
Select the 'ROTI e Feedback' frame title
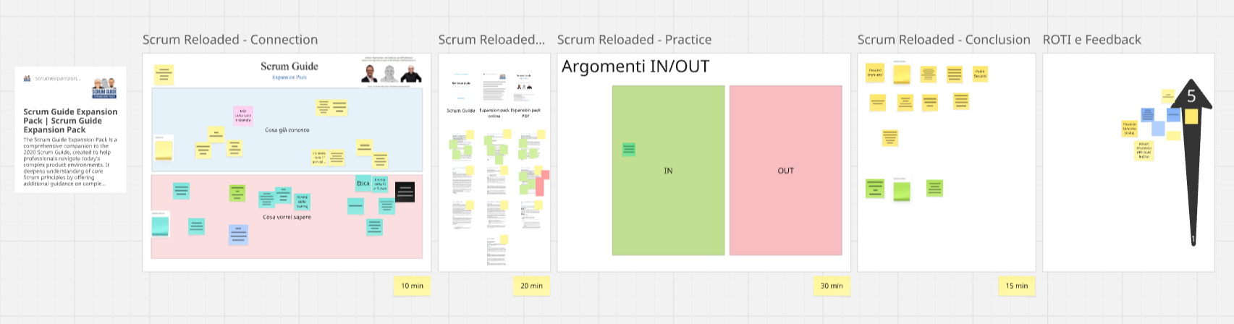pos(1091,40)
